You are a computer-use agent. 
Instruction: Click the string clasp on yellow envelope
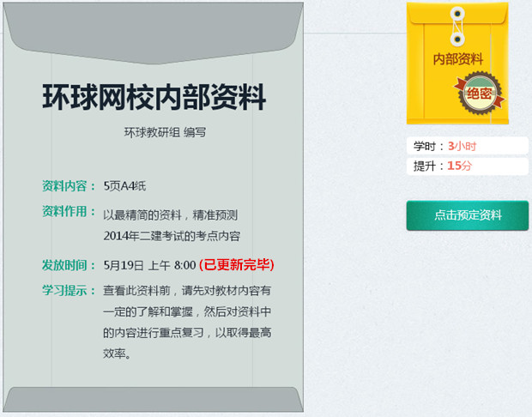(457, 26)
